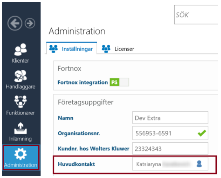This screenshot has width=221, height=178.
Task: Click the Administration page title
Action: coord(77,31)
